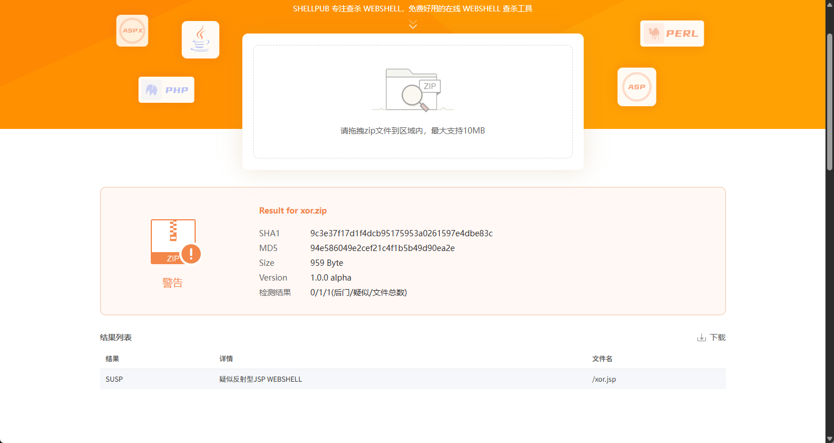Click the 详情 column header
The width and height of the screenshot is (834, 443).
(x=226, y=359)
